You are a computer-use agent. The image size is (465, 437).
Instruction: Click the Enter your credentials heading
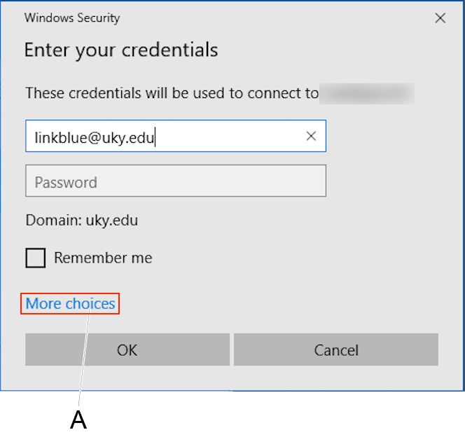tap(121, 50)
